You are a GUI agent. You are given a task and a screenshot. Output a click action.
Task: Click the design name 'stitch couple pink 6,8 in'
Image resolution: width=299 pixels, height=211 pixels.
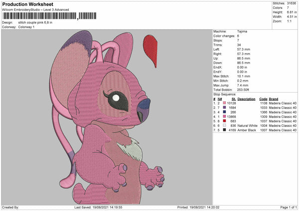[x=35, y=22]
